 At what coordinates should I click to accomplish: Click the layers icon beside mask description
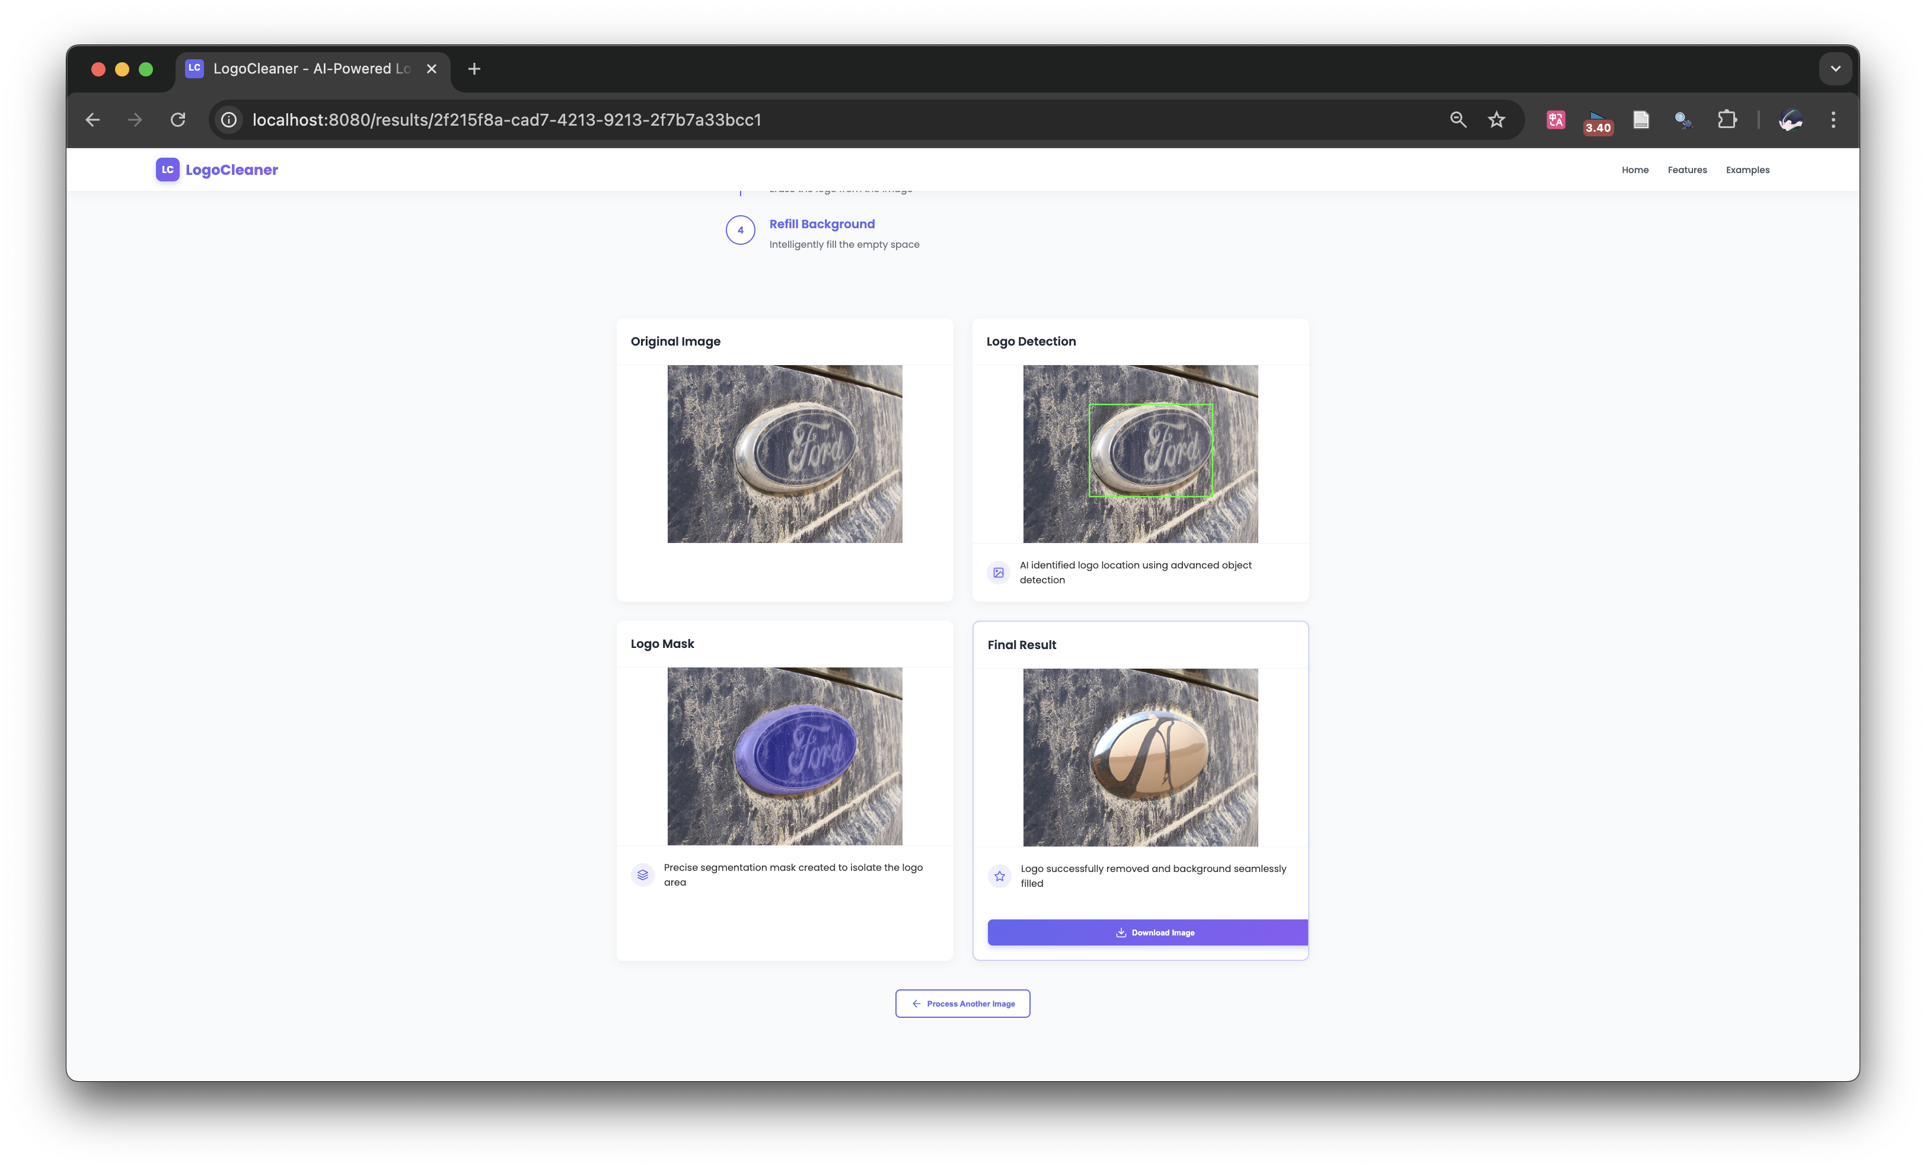[643, 875]
